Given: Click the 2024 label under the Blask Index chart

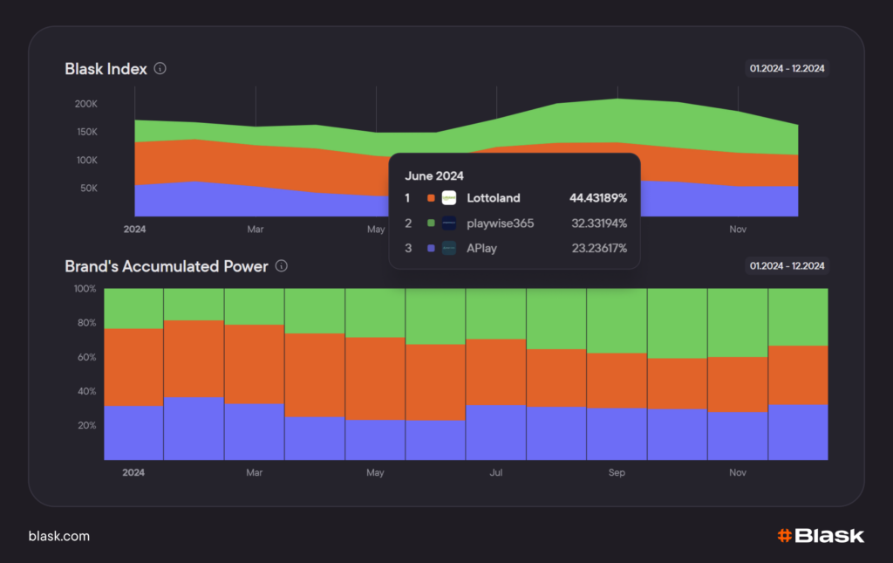Looking at the screenshot, I should click(134, 229).
